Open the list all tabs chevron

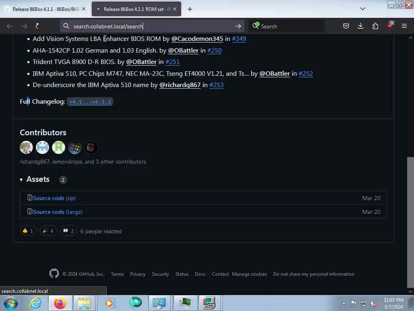(363, 9)
